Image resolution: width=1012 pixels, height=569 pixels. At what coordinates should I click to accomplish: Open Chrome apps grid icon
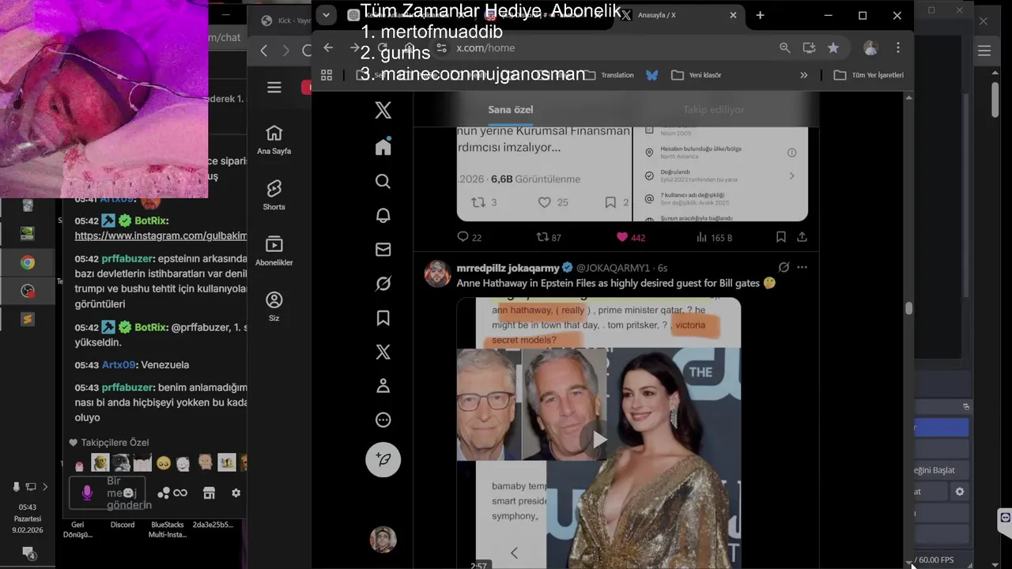click(326, 75)
